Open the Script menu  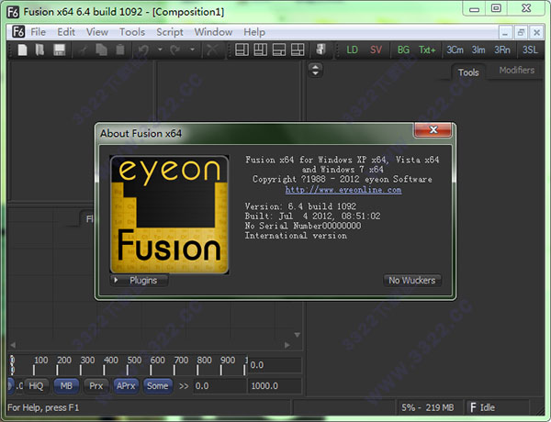170,32
